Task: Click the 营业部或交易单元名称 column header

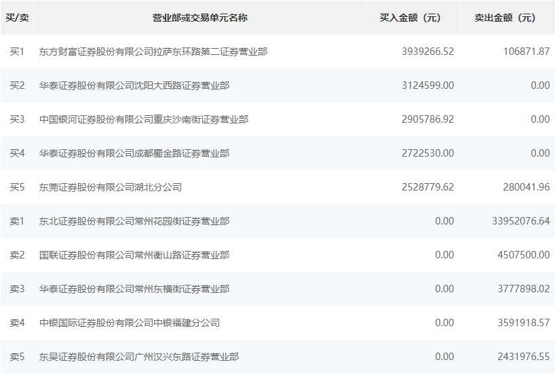Action: (199, 18)
